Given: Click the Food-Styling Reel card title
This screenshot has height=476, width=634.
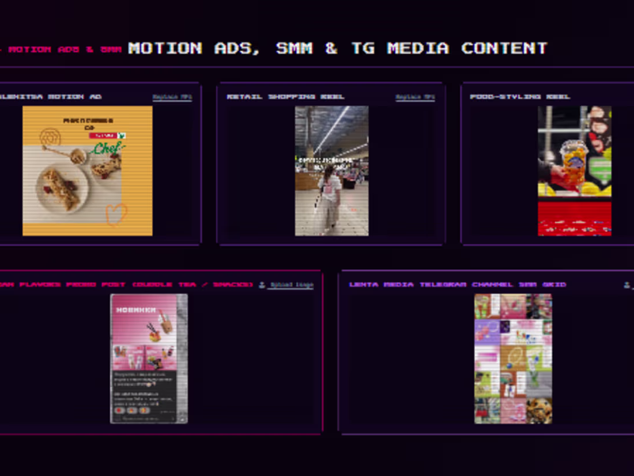Looking at the screenshot, I should (520, 97).
